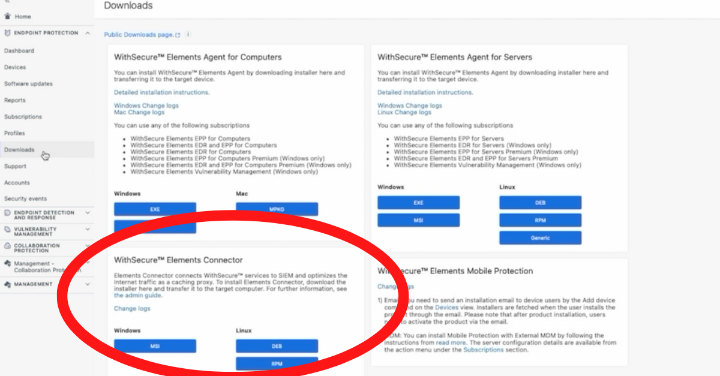This screenshot has width=720, height=376.
Task: Download the Linux DEB installer for Servers
Action: point(540,203)
